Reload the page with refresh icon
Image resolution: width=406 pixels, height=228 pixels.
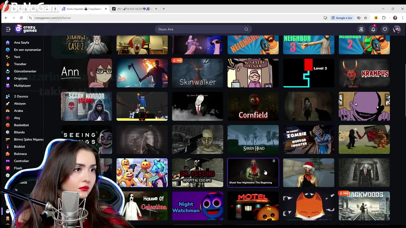pos(21,18)
